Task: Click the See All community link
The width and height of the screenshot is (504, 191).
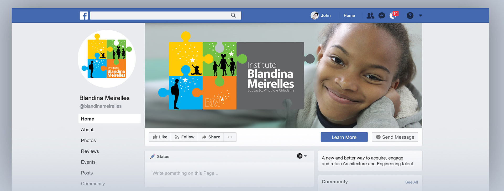Action: 412,182
